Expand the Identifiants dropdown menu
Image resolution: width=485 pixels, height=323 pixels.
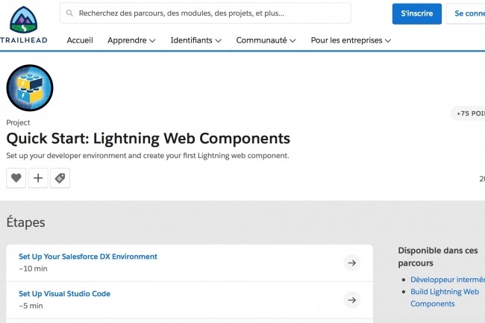coord(195,40)
